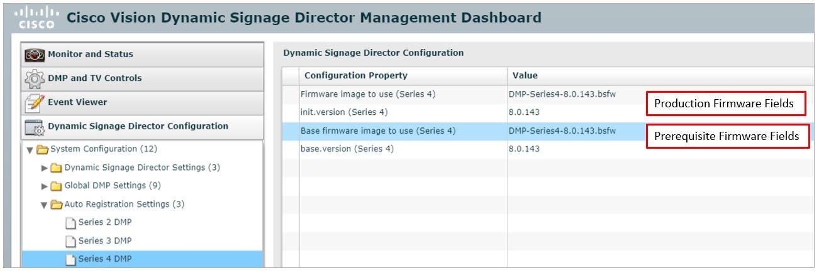The height and width of the screenshot is (273, 819).
Task: Click the System Configuration folder icon
Action: (43, 149)
